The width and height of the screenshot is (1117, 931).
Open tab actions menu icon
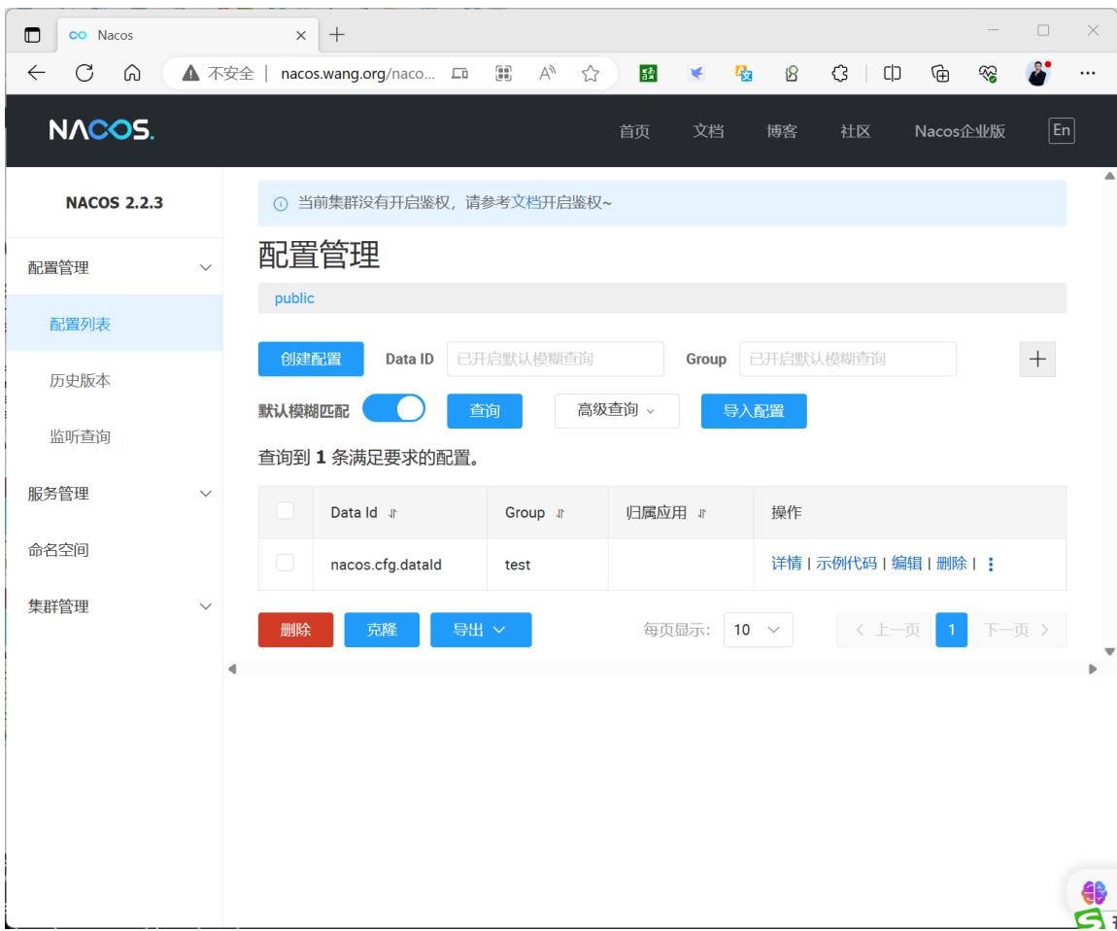pyautogui.click(x=32, y=34)
